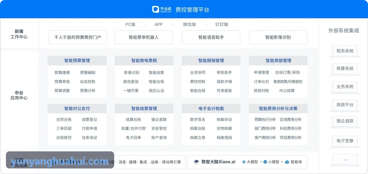Viewport: 368px width, 174px height.
Task: Click the 一键开票 item
Action: [x=131, y=90]
